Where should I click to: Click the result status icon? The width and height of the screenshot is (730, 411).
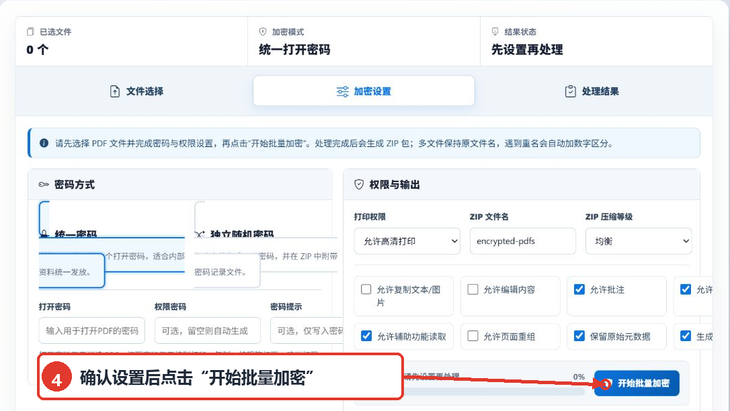pyautogui.click(x=495, y=32)
